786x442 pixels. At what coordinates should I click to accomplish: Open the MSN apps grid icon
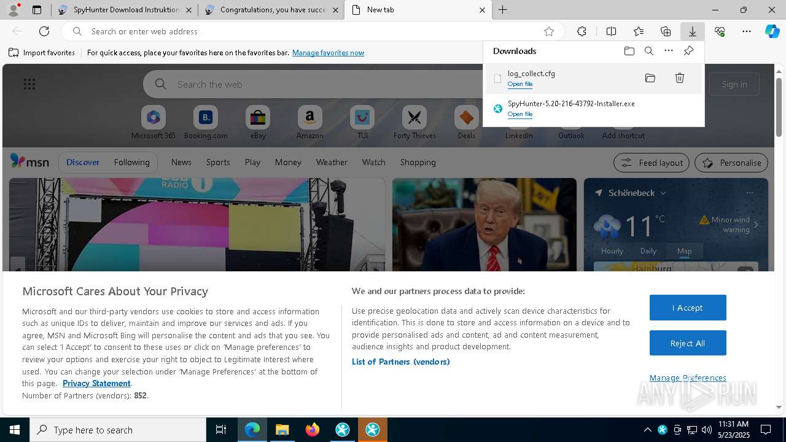(29, 84)
